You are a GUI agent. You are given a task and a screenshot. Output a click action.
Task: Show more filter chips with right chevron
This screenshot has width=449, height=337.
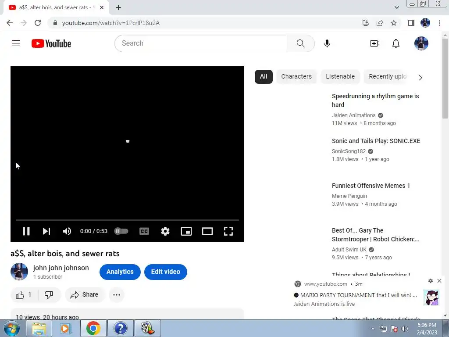pos(420,78)
